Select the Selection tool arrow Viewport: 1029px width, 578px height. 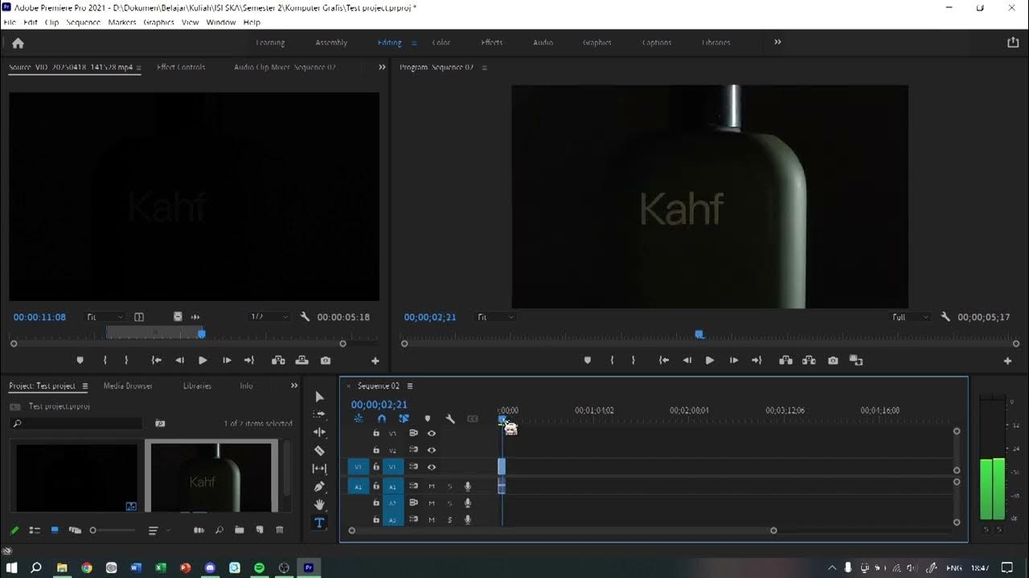tap(319, 397)
